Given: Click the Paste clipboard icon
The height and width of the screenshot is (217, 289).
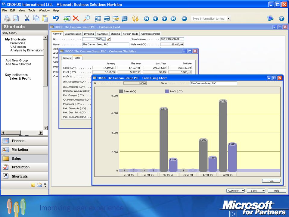Looking at the screenshot, I should 45,18.
